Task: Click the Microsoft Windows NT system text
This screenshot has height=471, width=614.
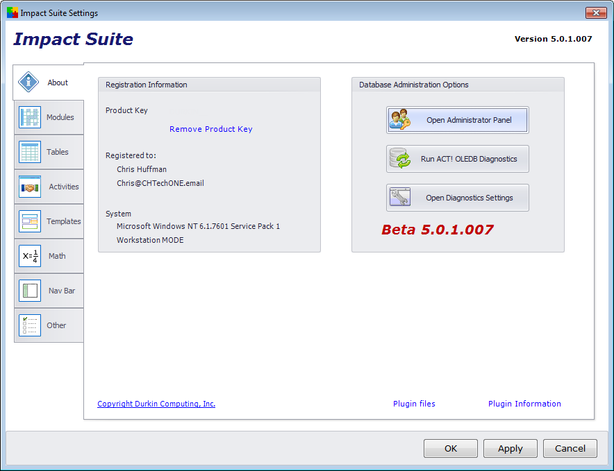Action: click(198, 226)
